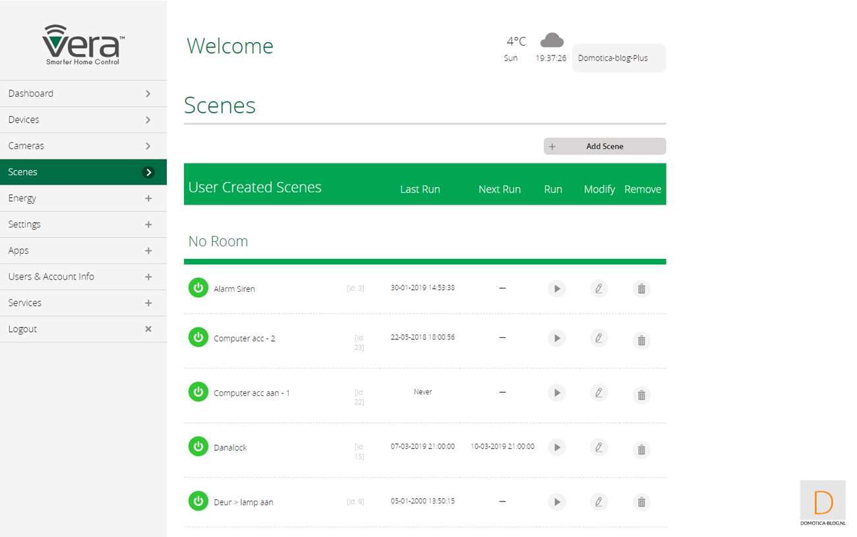Go to the Dashboard page
Viewport: 857px width, 537px height.
pyautogui.click(x=83, y=94)
